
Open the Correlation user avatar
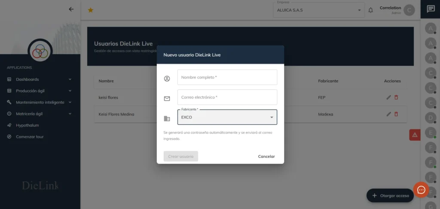coord(409,10)
